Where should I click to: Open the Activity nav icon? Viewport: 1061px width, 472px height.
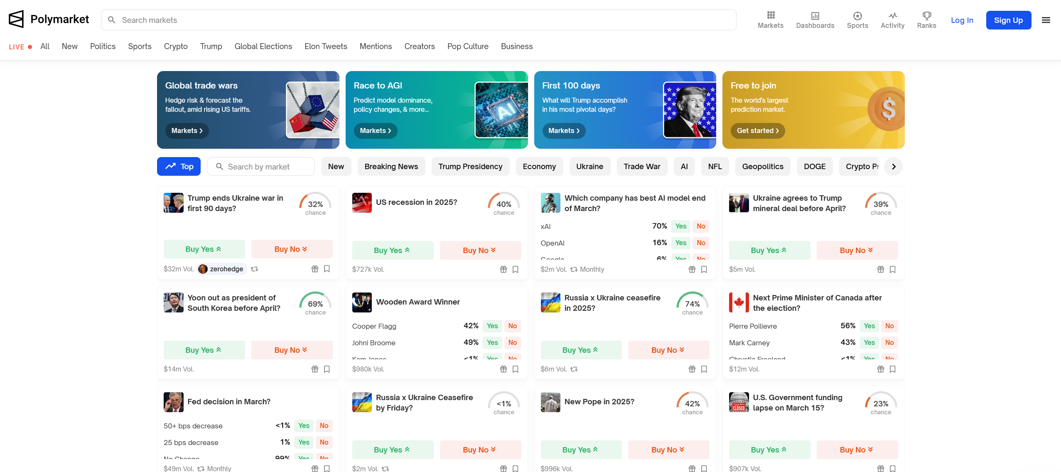click(893, 20)
